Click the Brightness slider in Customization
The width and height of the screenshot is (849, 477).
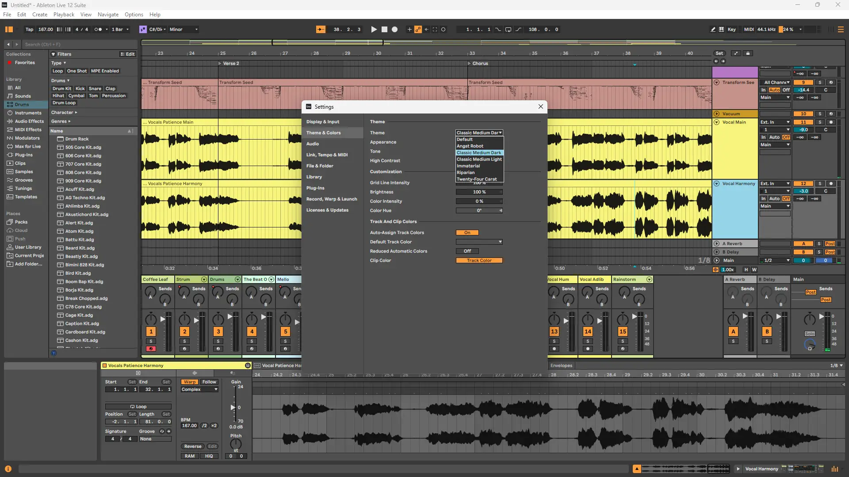(x=479, y=192)
